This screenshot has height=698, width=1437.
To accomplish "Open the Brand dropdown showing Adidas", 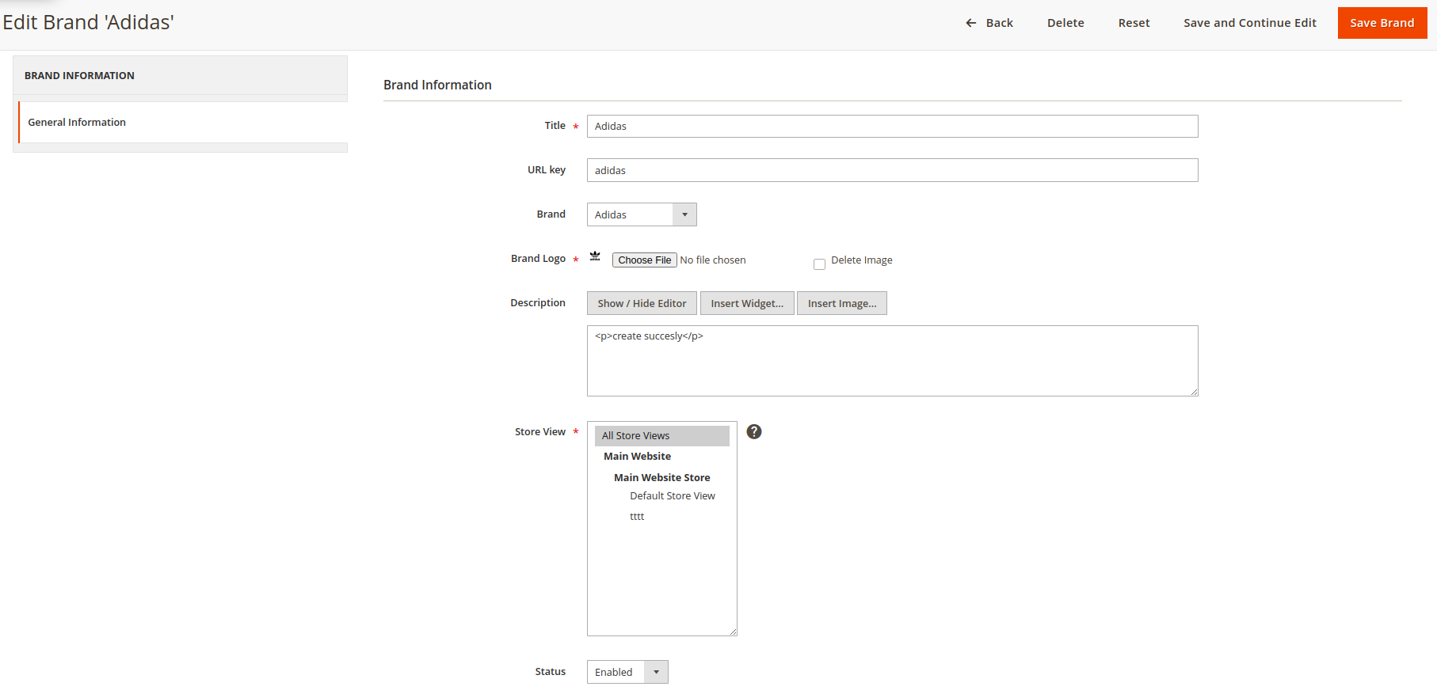I will (642, 214).
